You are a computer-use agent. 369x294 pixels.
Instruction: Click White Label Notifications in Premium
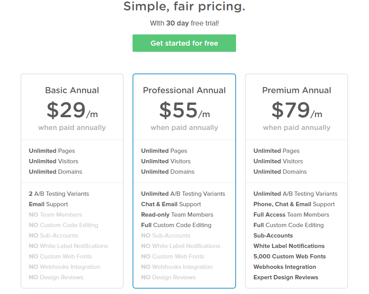[x=289, y=246]
